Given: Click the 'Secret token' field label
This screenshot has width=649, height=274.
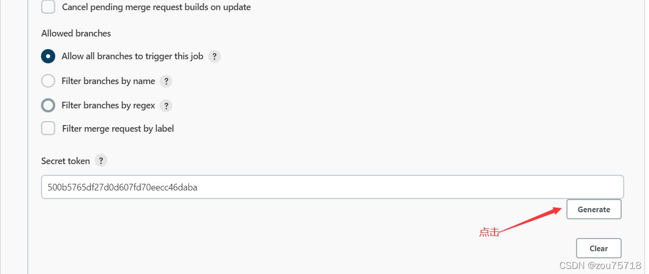Looking at the screenshot, I should (x=66, y=161).
